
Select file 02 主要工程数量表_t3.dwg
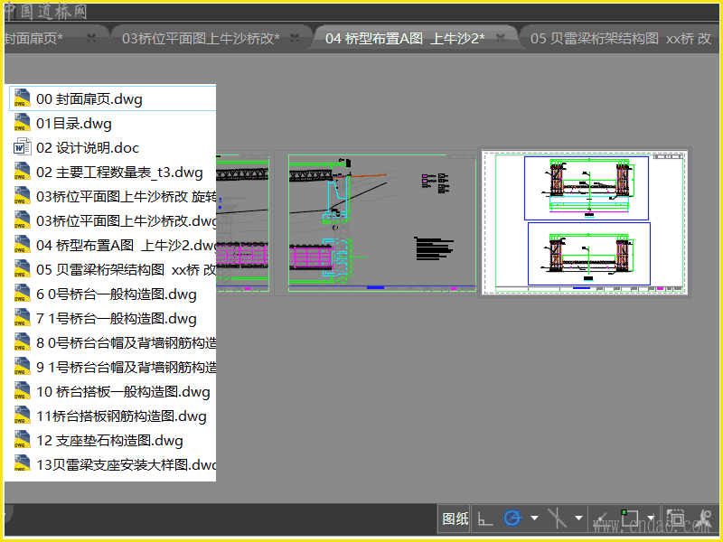pos(112,173)
